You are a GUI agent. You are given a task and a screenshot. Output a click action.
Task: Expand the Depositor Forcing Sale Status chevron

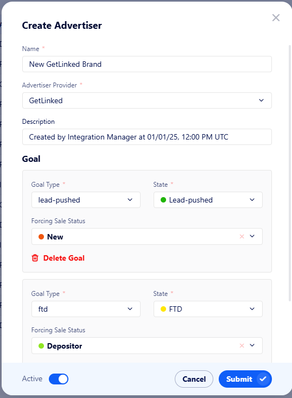[252, 345]
